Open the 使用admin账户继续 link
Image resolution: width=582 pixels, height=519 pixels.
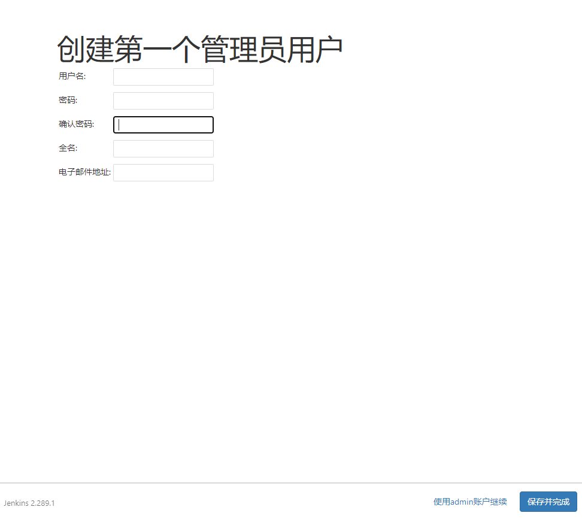click(470, 502)
